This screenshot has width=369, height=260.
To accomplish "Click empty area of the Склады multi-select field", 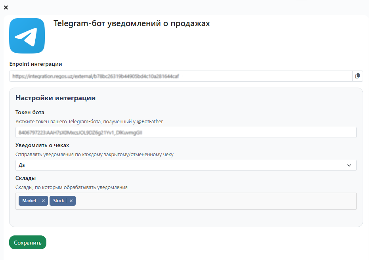I will pos(214,201).
